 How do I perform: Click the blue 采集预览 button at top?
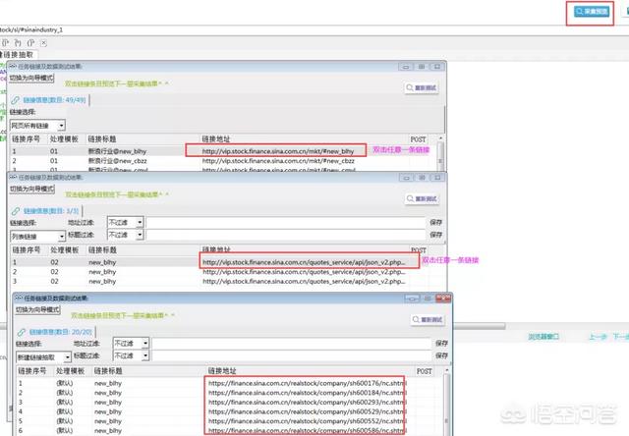(x=592, y=11)
